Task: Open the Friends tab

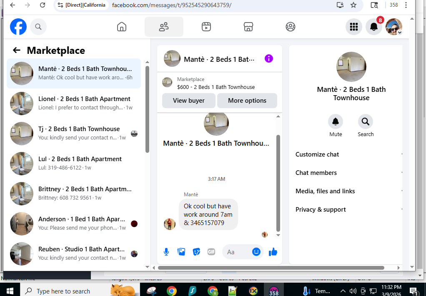Action: pos(164,27)
